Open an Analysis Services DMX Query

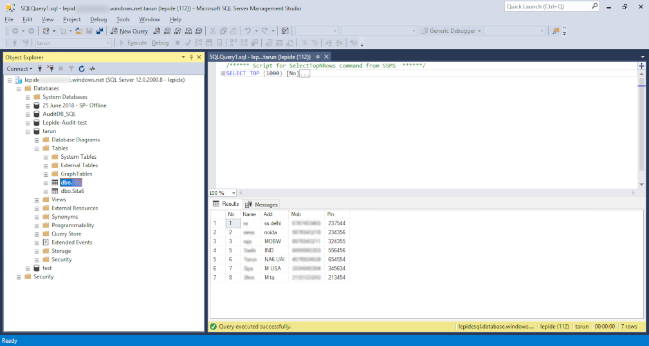point(178,31)
